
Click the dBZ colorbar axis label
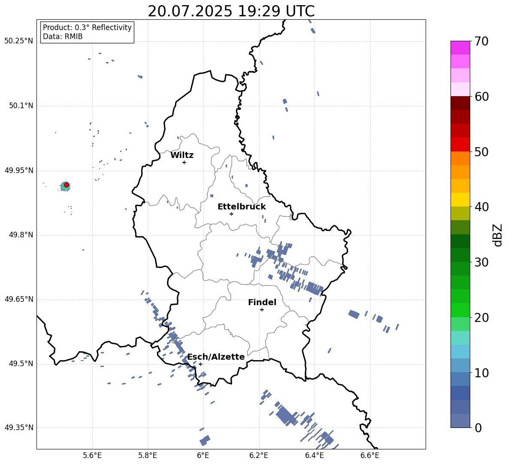pyautogui.click(x=497, y=235)
